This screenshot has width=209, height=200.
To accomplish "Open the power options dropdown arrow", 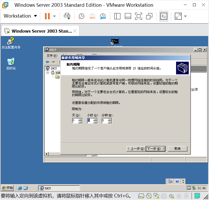I will [x=54, y=16].
